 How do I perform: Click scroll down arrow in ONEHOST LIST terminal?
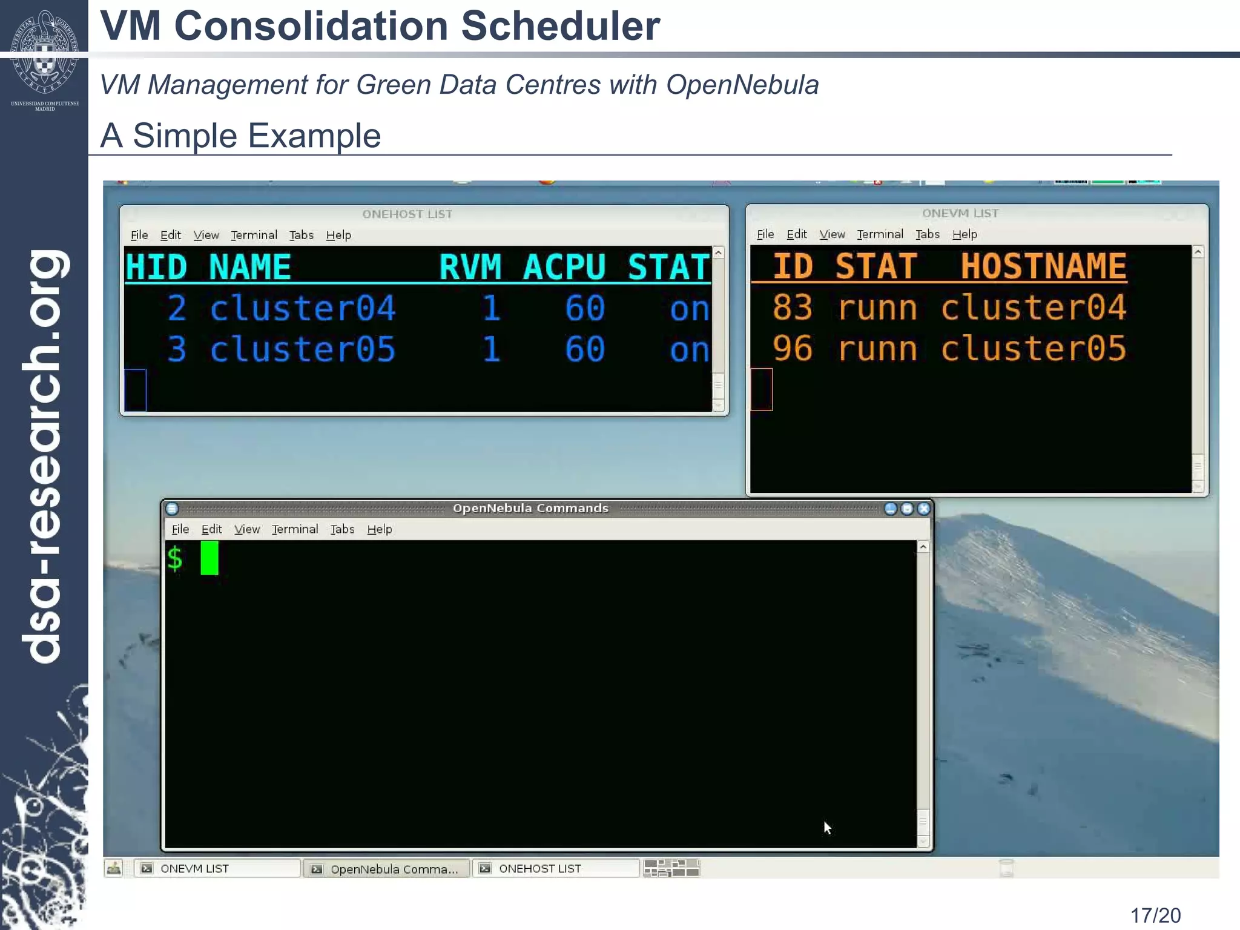tap(719, 405)
